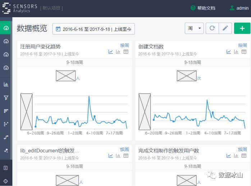Switch lib_editDocument card to table view
Viewport: 251px width, 186px height.
tap(126, 155)
